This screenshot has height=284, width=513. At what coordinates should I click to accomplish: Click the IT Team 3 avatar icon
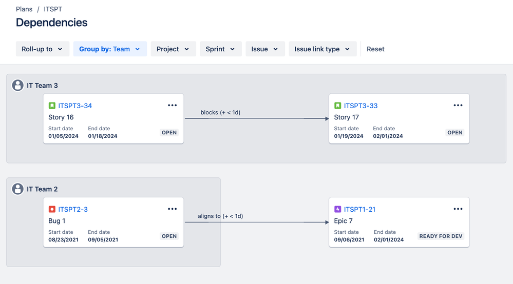[x=18, y=85]
